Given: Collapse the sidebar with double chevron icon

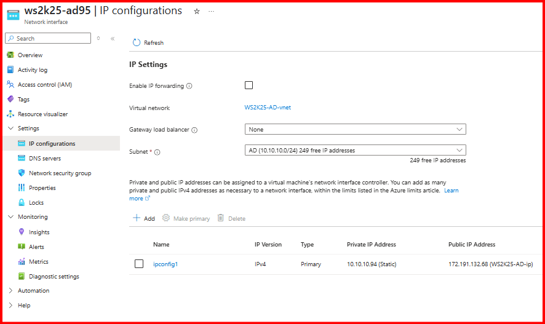Looking at the screenshot, I should point(113,39).
